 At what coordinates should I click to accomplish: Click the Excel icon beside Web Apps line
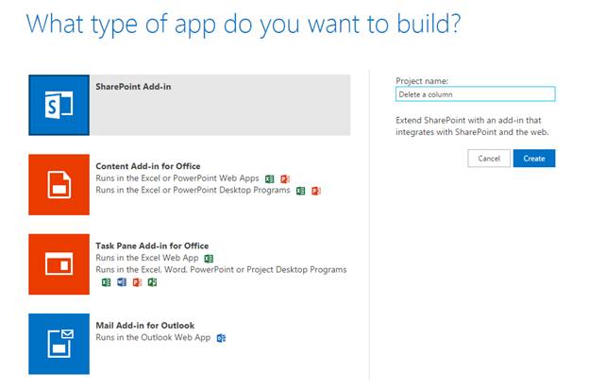click(x=270, y=178)
